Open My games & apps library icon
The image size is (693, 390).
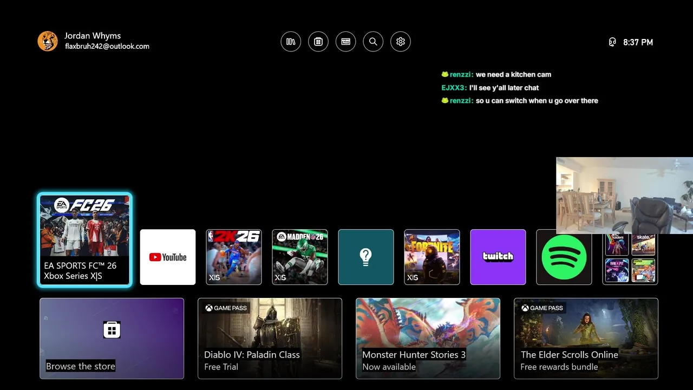click(291, 42)
